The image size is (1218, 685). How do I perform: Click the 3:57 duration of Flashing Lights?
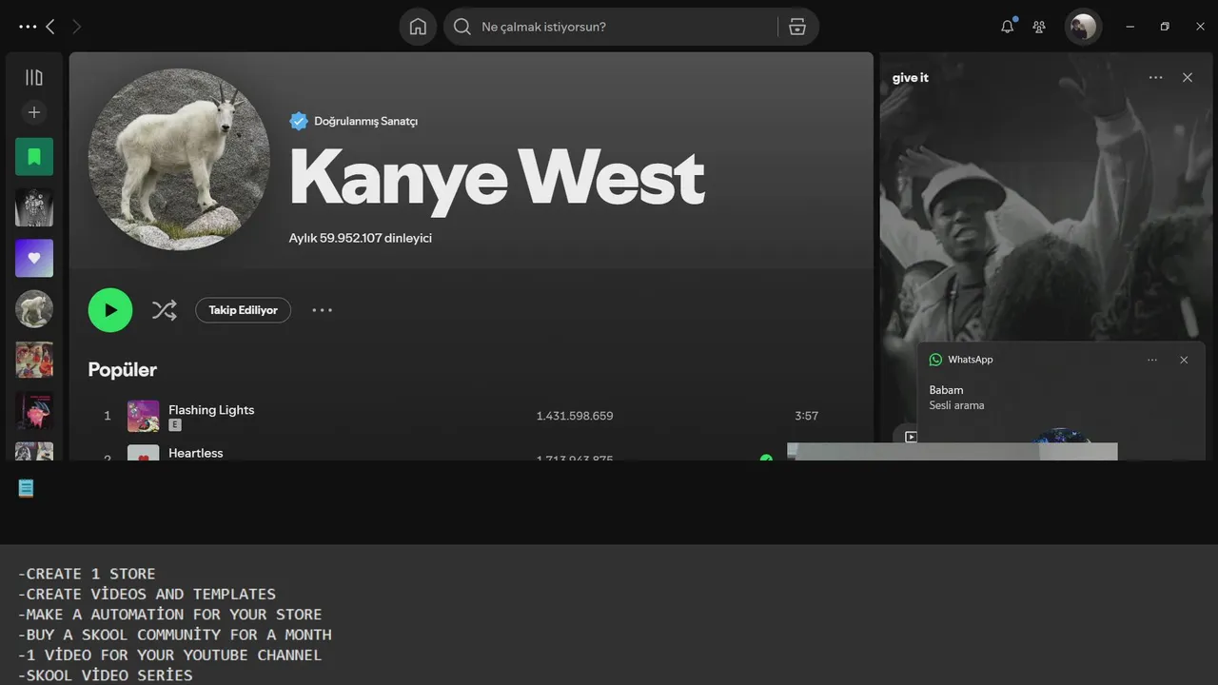807,416
